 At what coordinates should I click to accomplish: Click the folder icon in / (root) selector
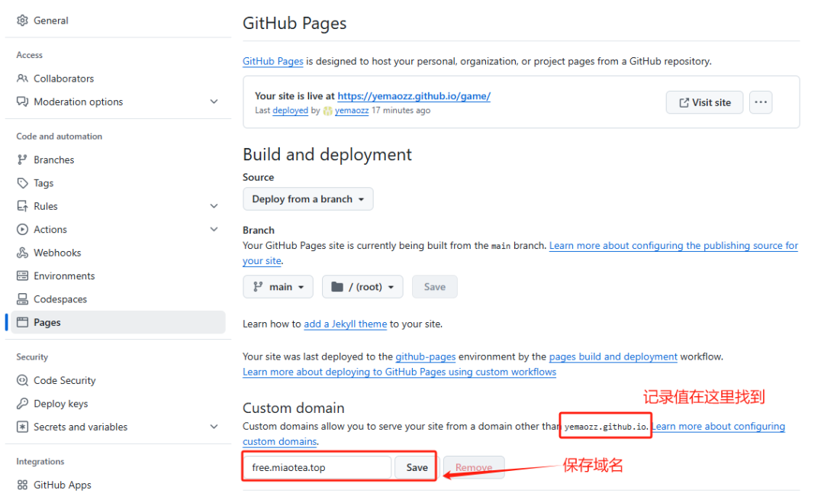(337, 286)
